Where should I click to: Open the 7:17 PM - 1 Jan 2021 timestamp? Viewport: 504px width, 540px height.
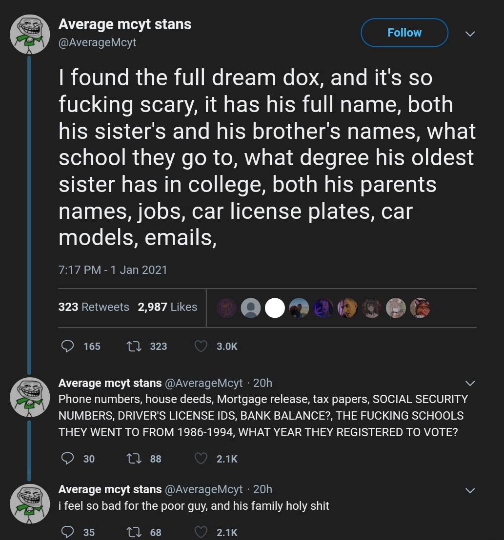113,270
